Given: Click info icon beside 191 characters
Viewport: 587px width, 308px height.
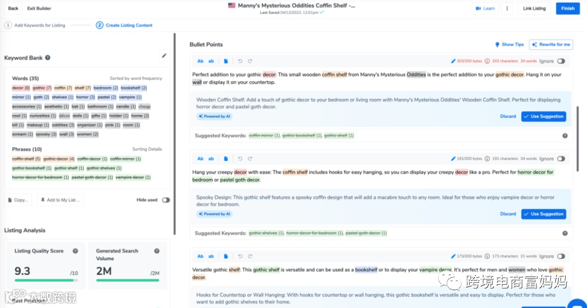Looking at the screenshot, I should [x=487, y=159].
